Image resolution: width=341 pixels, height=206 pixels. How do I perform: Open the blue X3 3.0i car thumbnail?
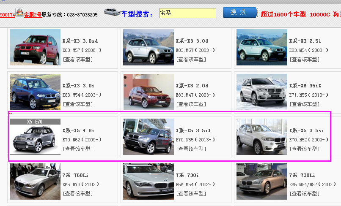tap(35, 92)
